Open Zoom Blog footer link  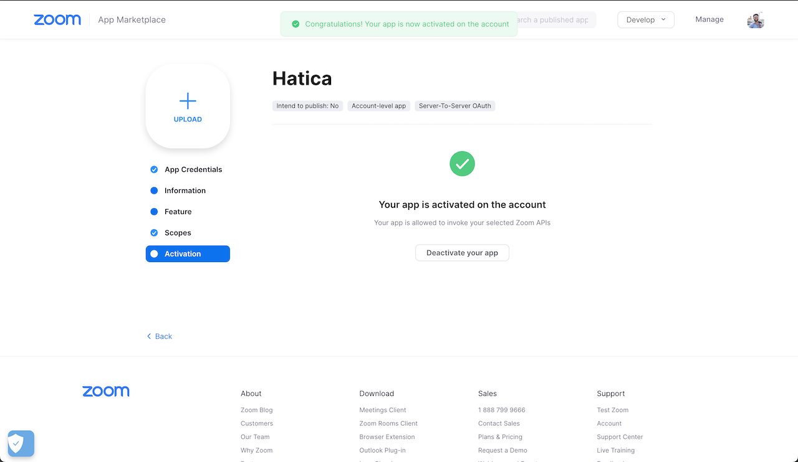(257, 410)
